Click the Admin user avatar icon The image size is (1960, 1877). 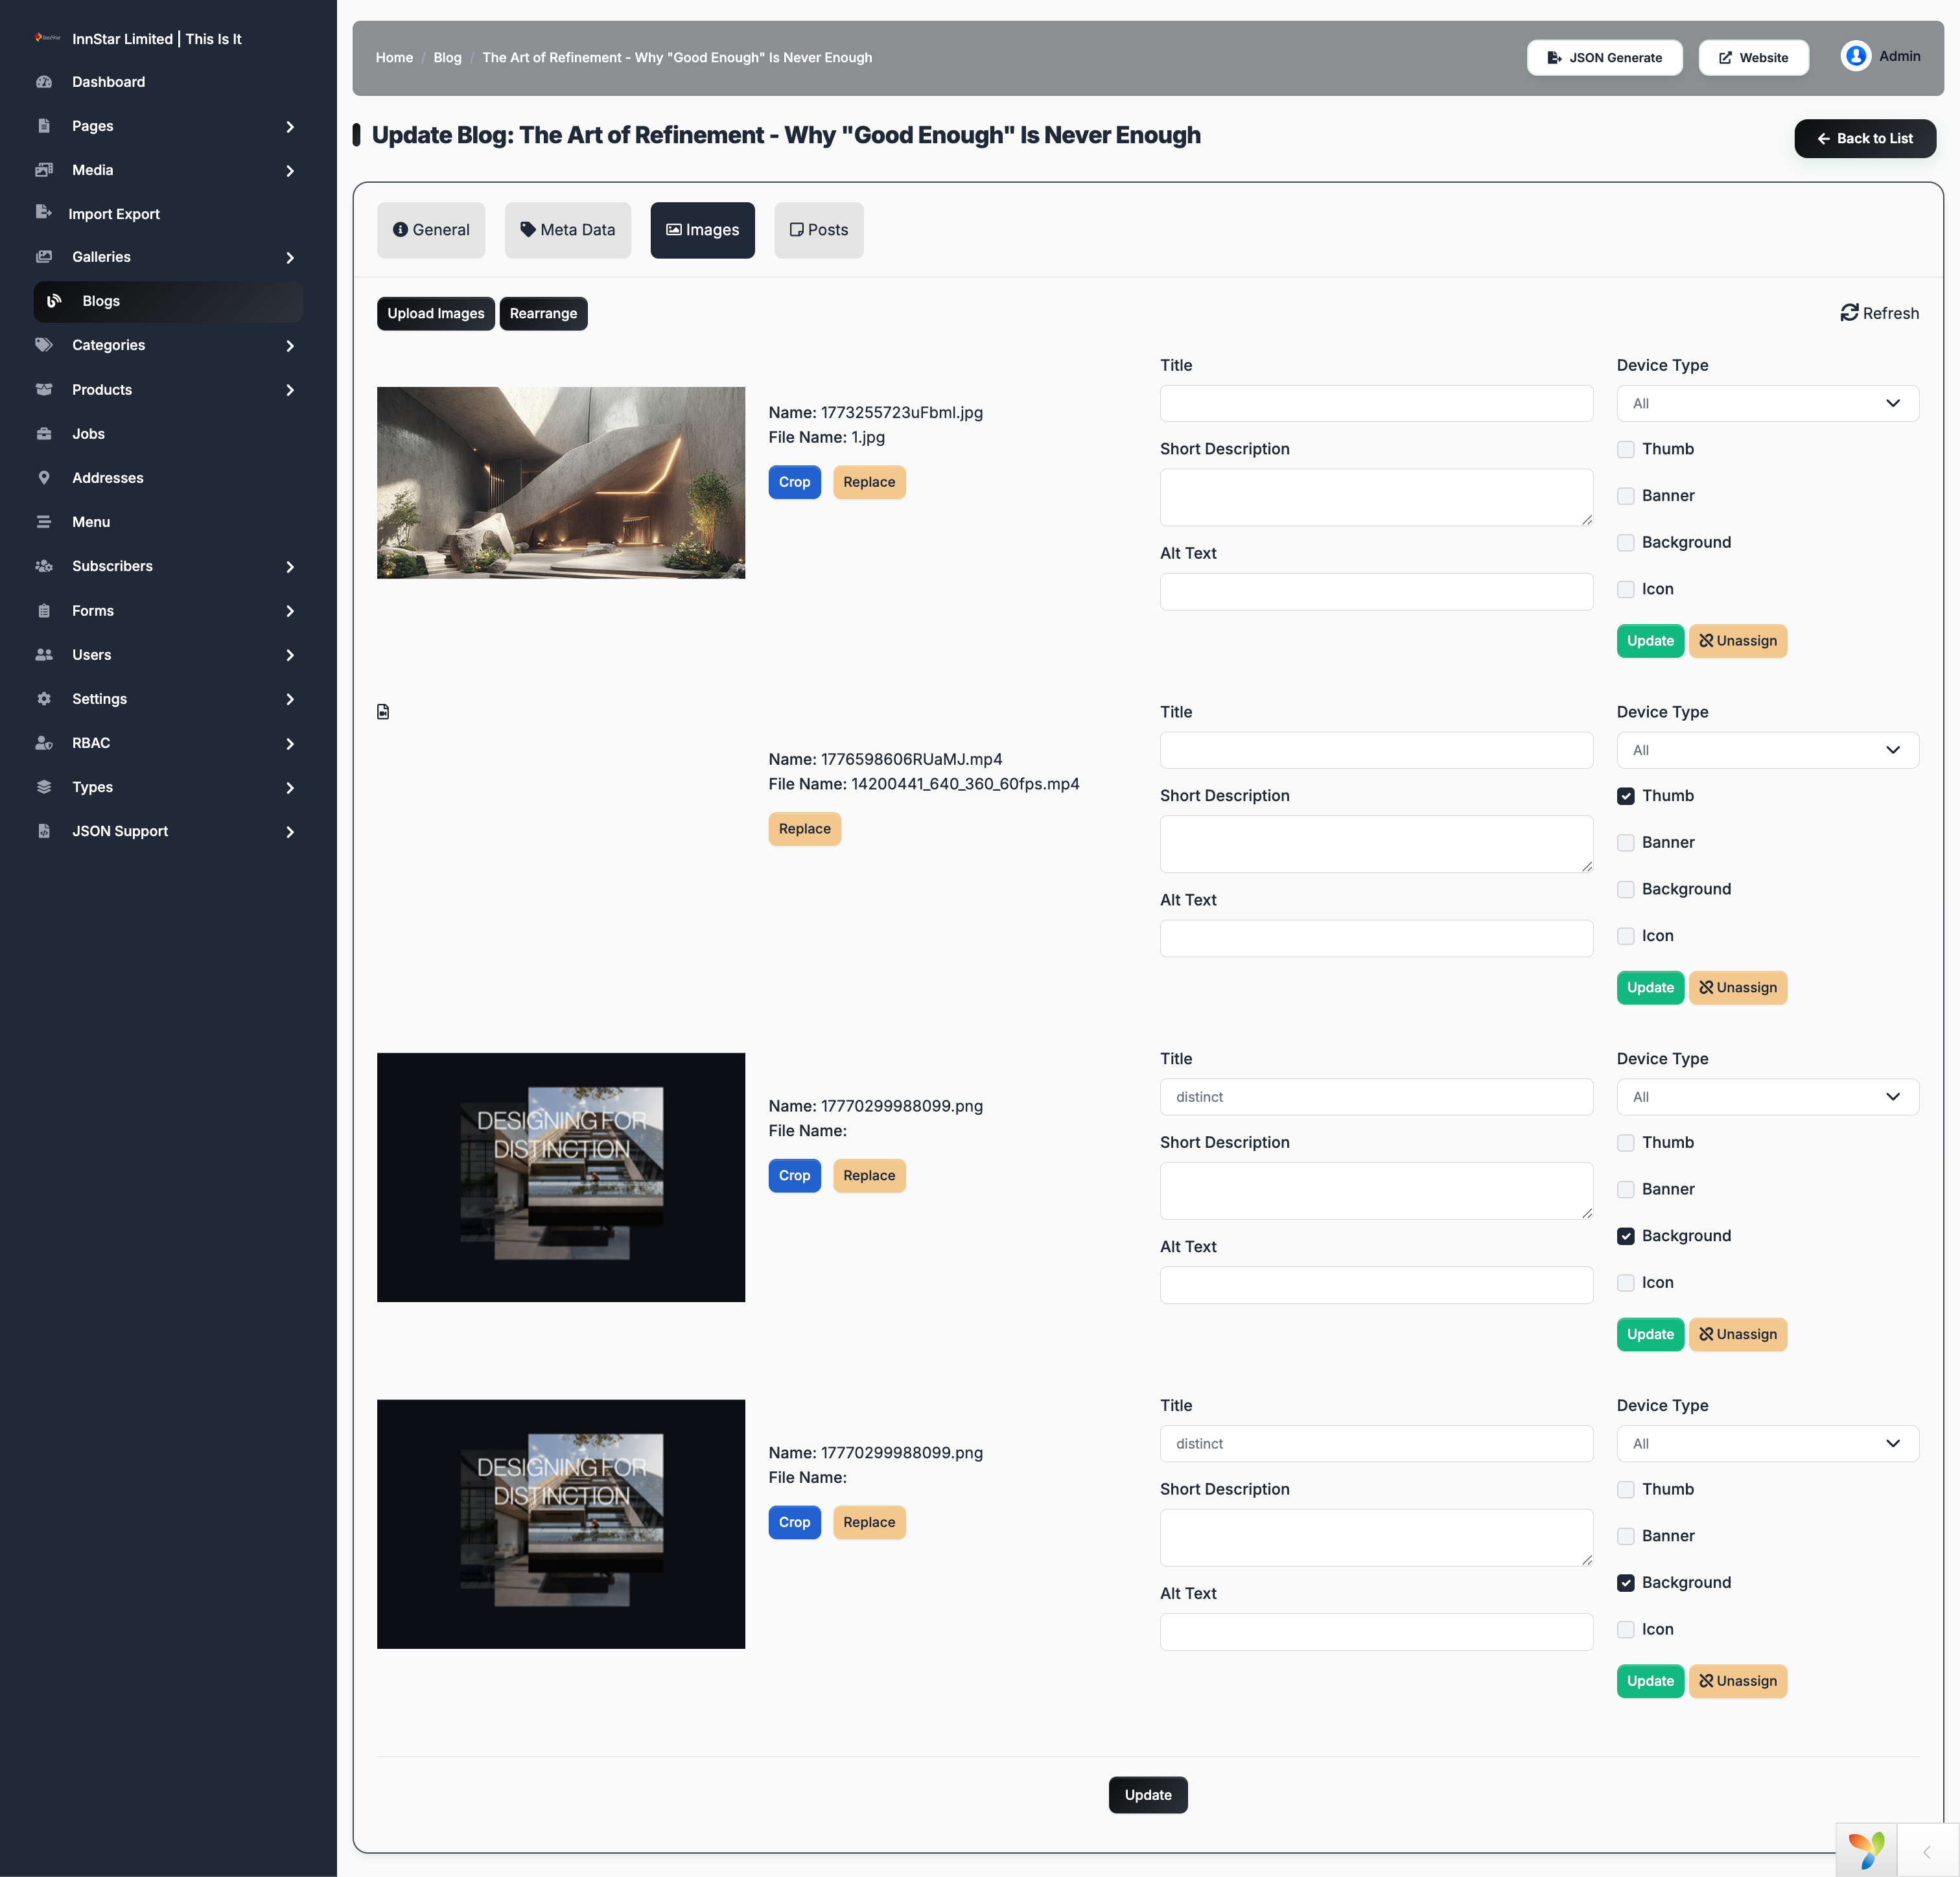(1855, 56)
